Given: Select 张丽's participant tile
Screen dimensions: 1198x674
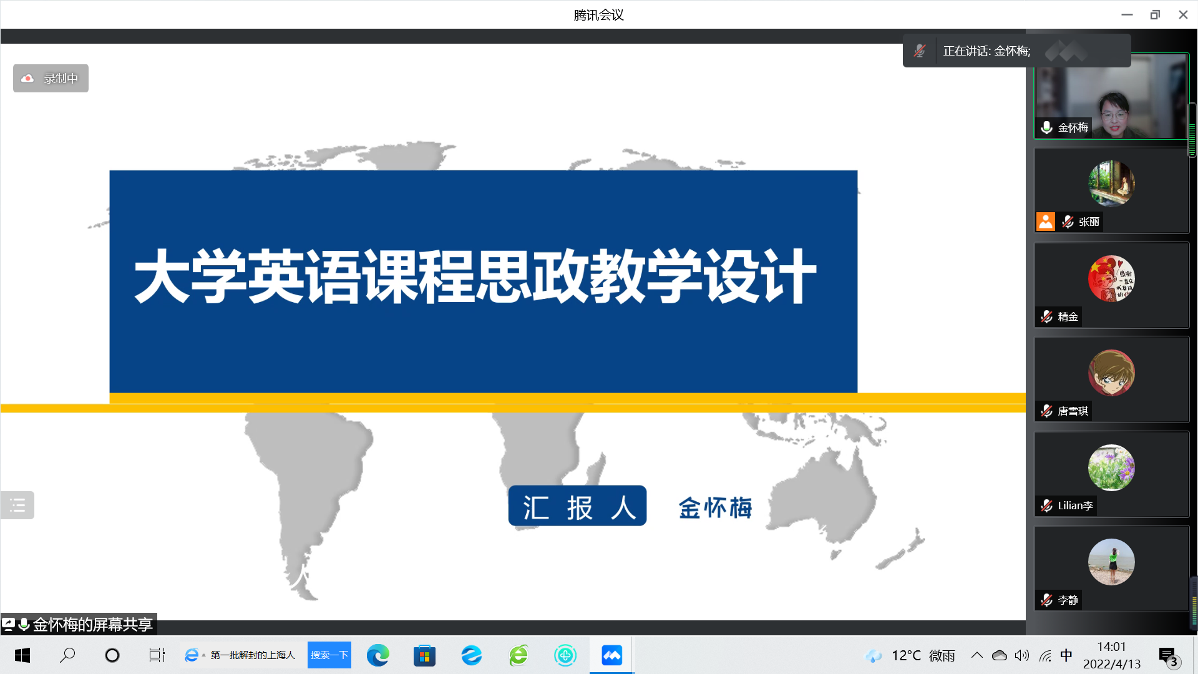Looking at the screenshot, I should (1111, 191).
